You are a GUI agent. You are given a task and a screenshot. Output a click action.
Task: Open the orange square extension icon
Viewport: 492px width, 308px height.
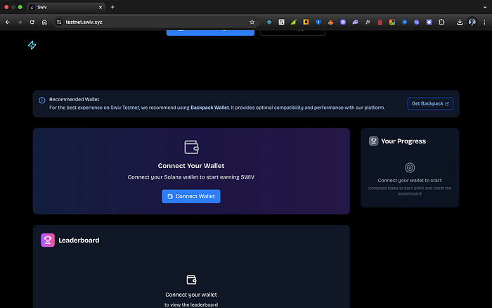click(x=306, y=22)
